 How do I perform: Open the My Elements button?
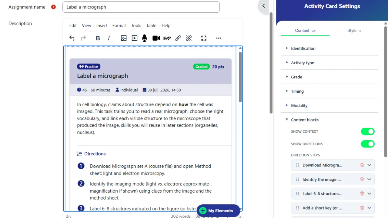[218, 211]
